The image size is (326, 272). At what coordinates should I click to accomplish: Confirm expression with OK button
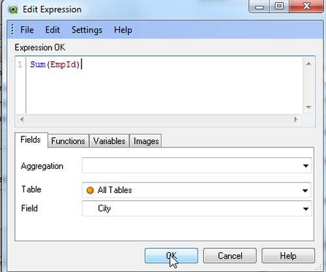[171, 256]
